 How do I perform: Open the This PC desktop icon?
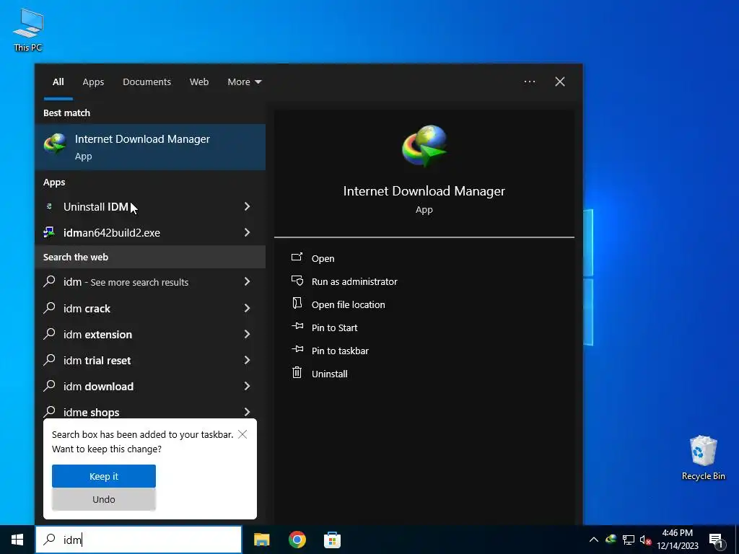28,30
